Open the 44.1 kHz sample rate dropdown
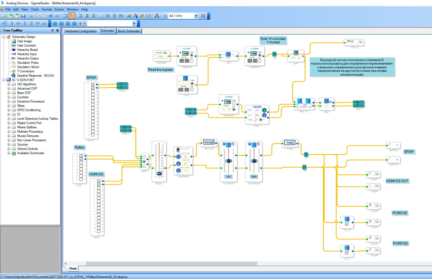The height and width of the screenshot is (279, 432). pos(196,16)
